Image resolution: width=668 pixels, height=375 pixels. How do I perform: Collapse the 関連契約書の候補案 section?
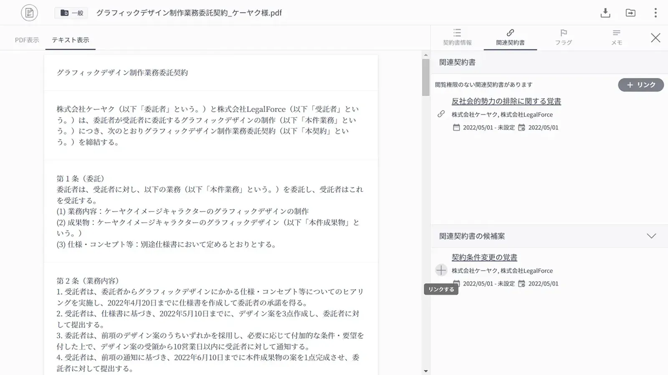click(651, 236)
